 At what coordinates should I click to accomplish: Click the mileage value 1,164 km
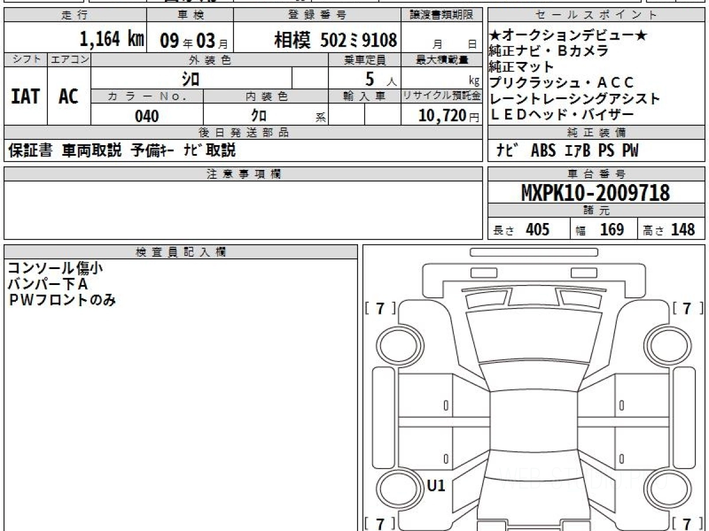point(112,40)
